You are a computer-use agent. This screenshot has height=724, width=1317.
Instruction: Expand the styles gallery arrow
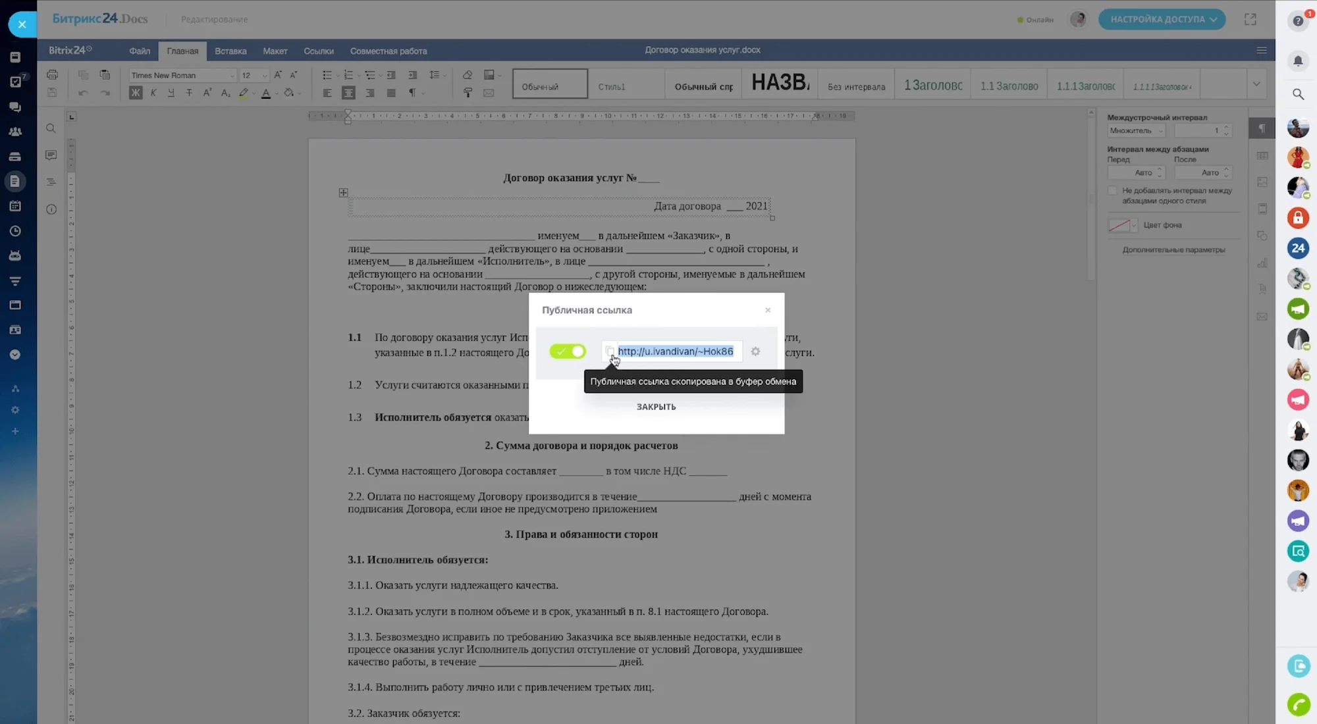point(1256,84)
